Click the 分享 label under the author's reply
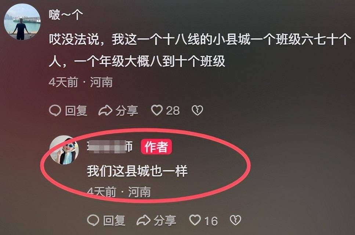The image size is (355, 235). coord(165,220)
